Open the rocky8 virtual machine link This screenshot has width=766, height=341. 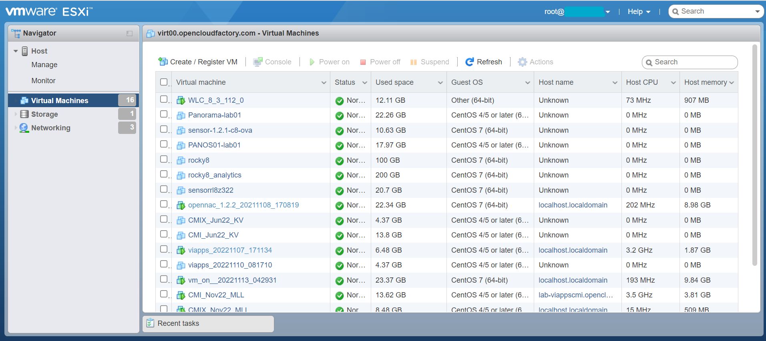click(x=199, y=160)
